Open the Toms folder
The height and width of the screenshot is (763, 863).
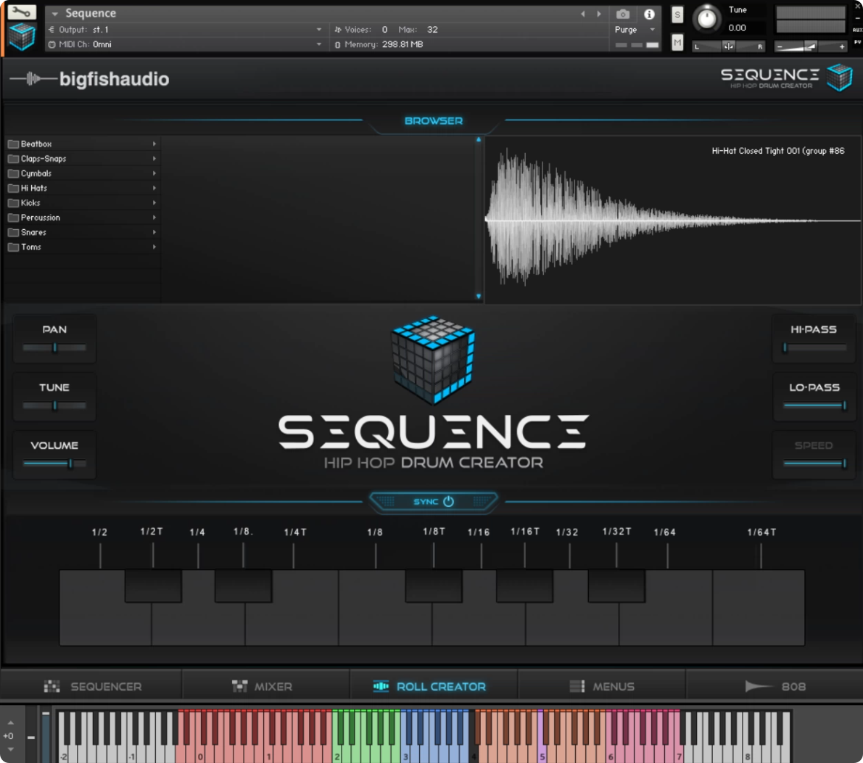tap(83, 247)
